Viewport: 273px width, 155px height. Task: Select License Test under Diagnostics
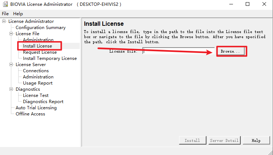tap(36, 95)
